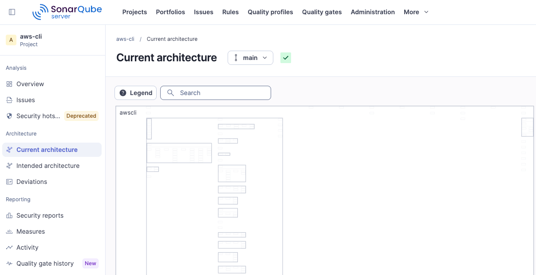The image size is (536, 275).
Task: Expand the More dropdown menu
Action: click(416, 12)
